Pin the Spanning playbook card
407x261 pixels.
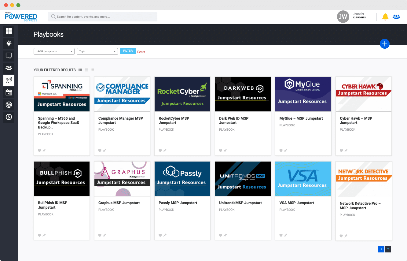coord(44,151)
